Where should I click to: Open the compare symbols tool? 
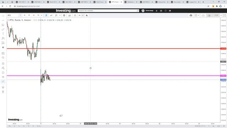coord(51,15)
